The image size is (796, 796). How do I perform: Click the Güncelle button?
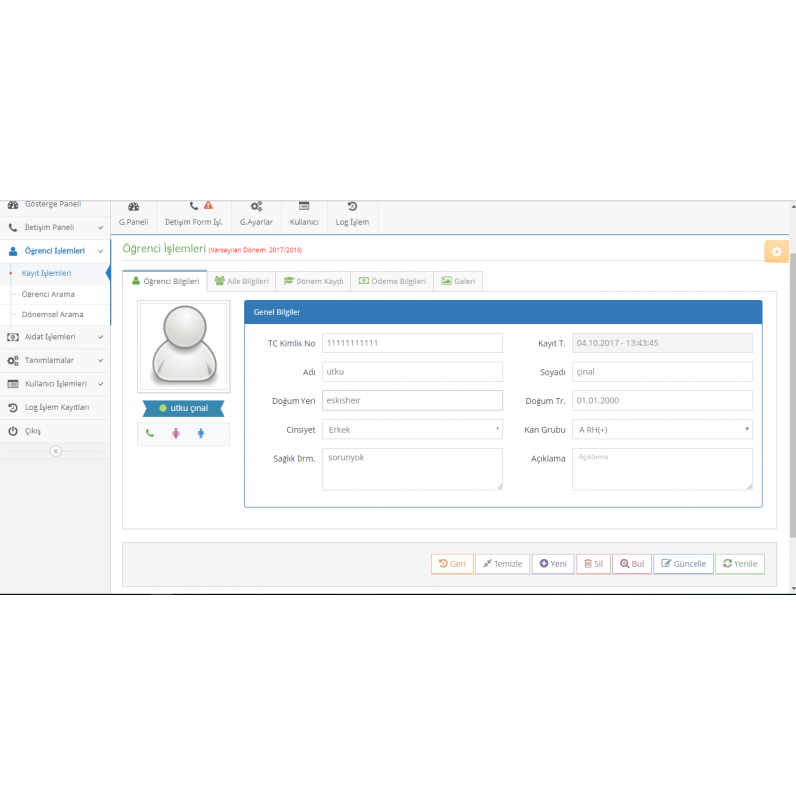(683, 564)
